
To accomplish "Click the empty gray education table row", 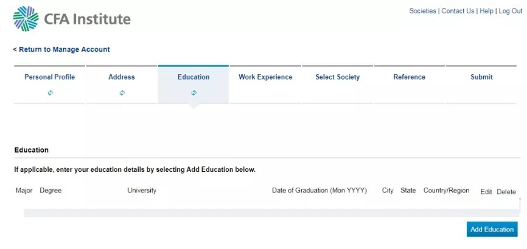I will point(271,213).
